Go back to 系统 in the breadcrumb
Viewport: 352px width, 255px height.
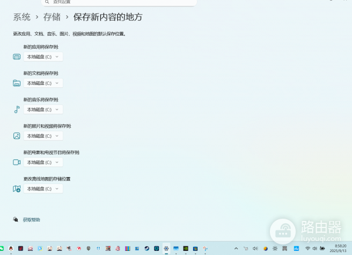click(22, 17)
